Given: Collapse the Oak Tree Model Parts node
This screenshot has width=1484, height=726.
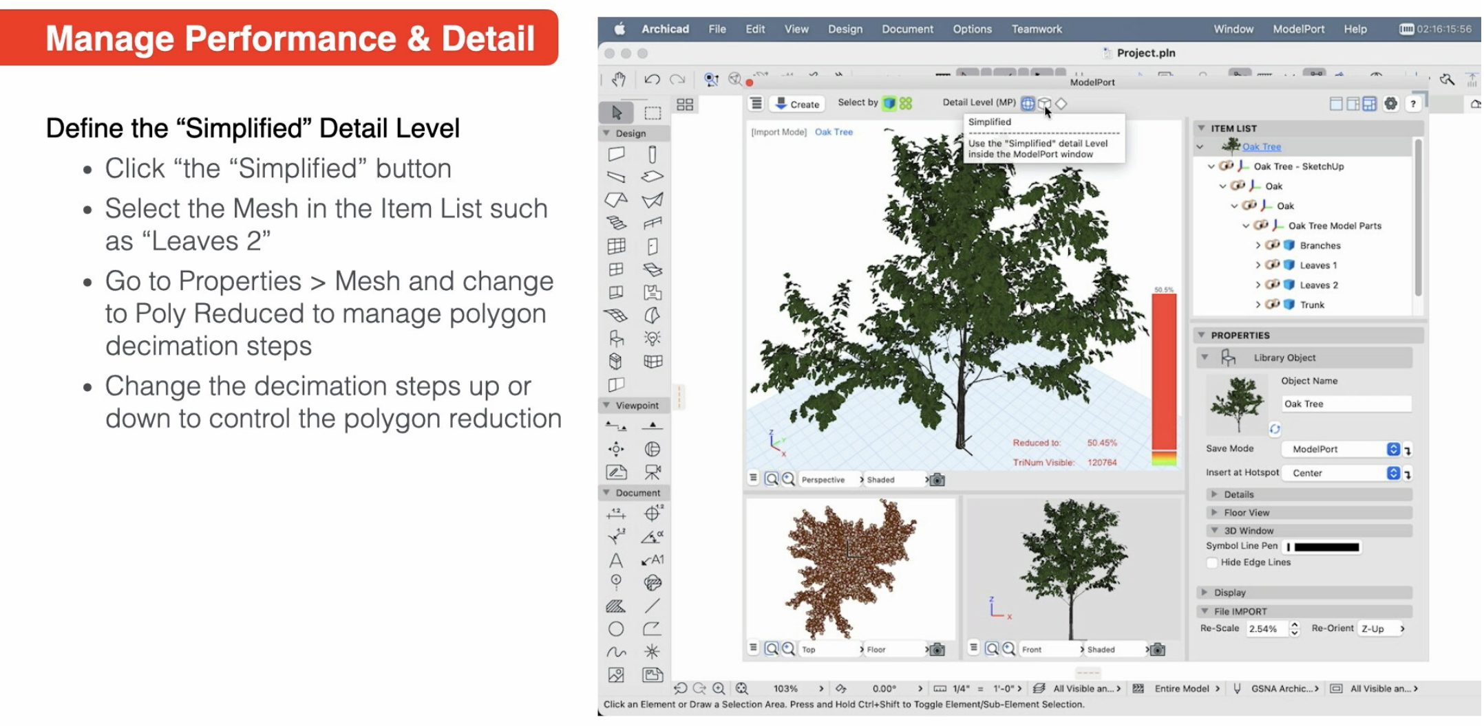Looking at the screenshot, I should [1246, 225].
